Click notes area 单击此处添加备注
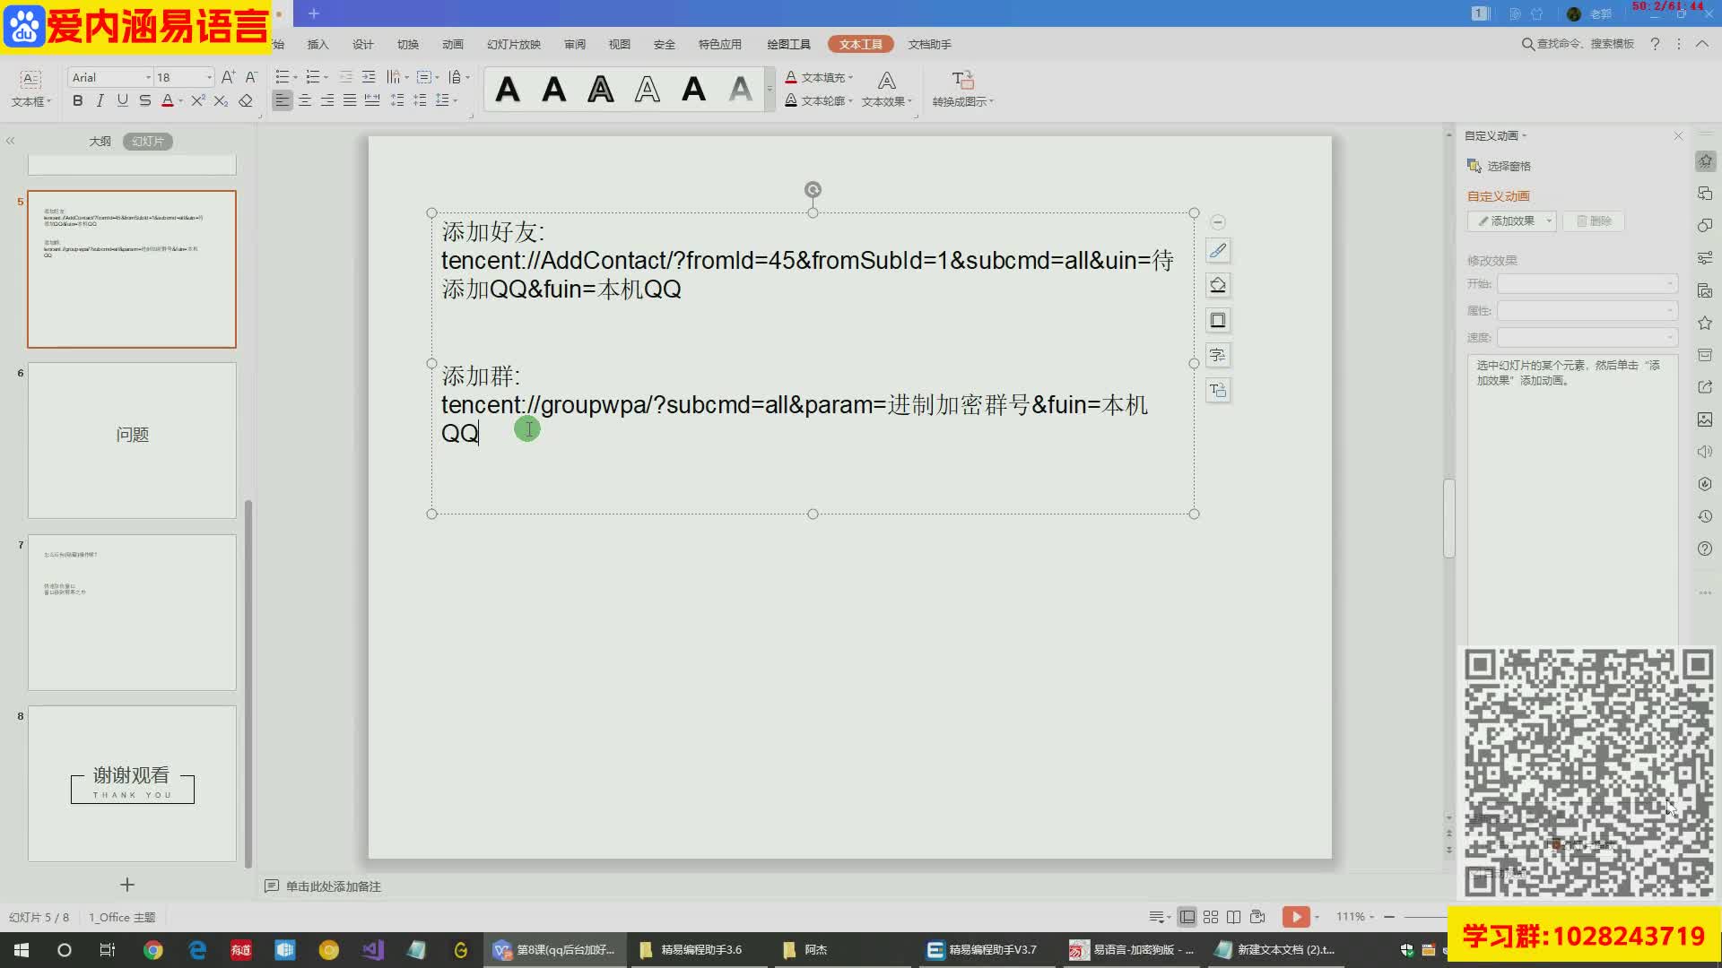The image size is (1722, 968). coord(333,886)
